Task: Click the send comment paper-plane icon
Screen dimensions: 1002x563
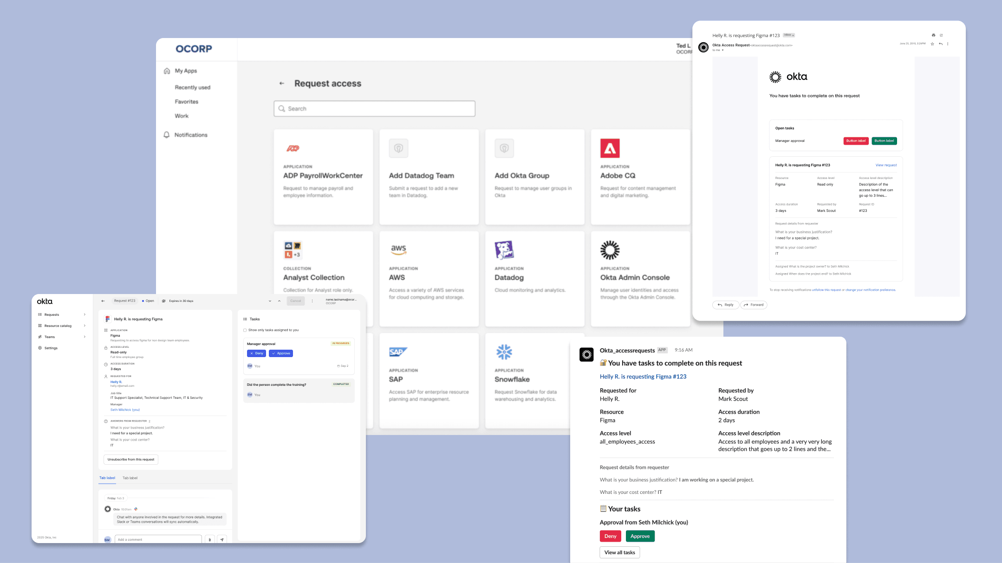Action: (222, 539)
